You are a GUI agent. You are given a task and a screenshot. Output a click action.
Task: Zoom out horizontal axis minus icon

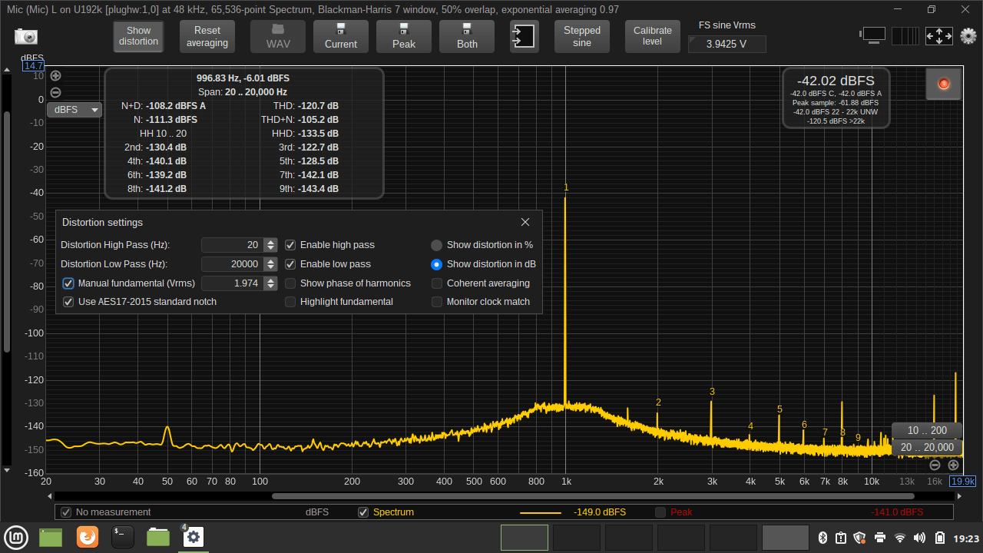click(x=935, y=465)
